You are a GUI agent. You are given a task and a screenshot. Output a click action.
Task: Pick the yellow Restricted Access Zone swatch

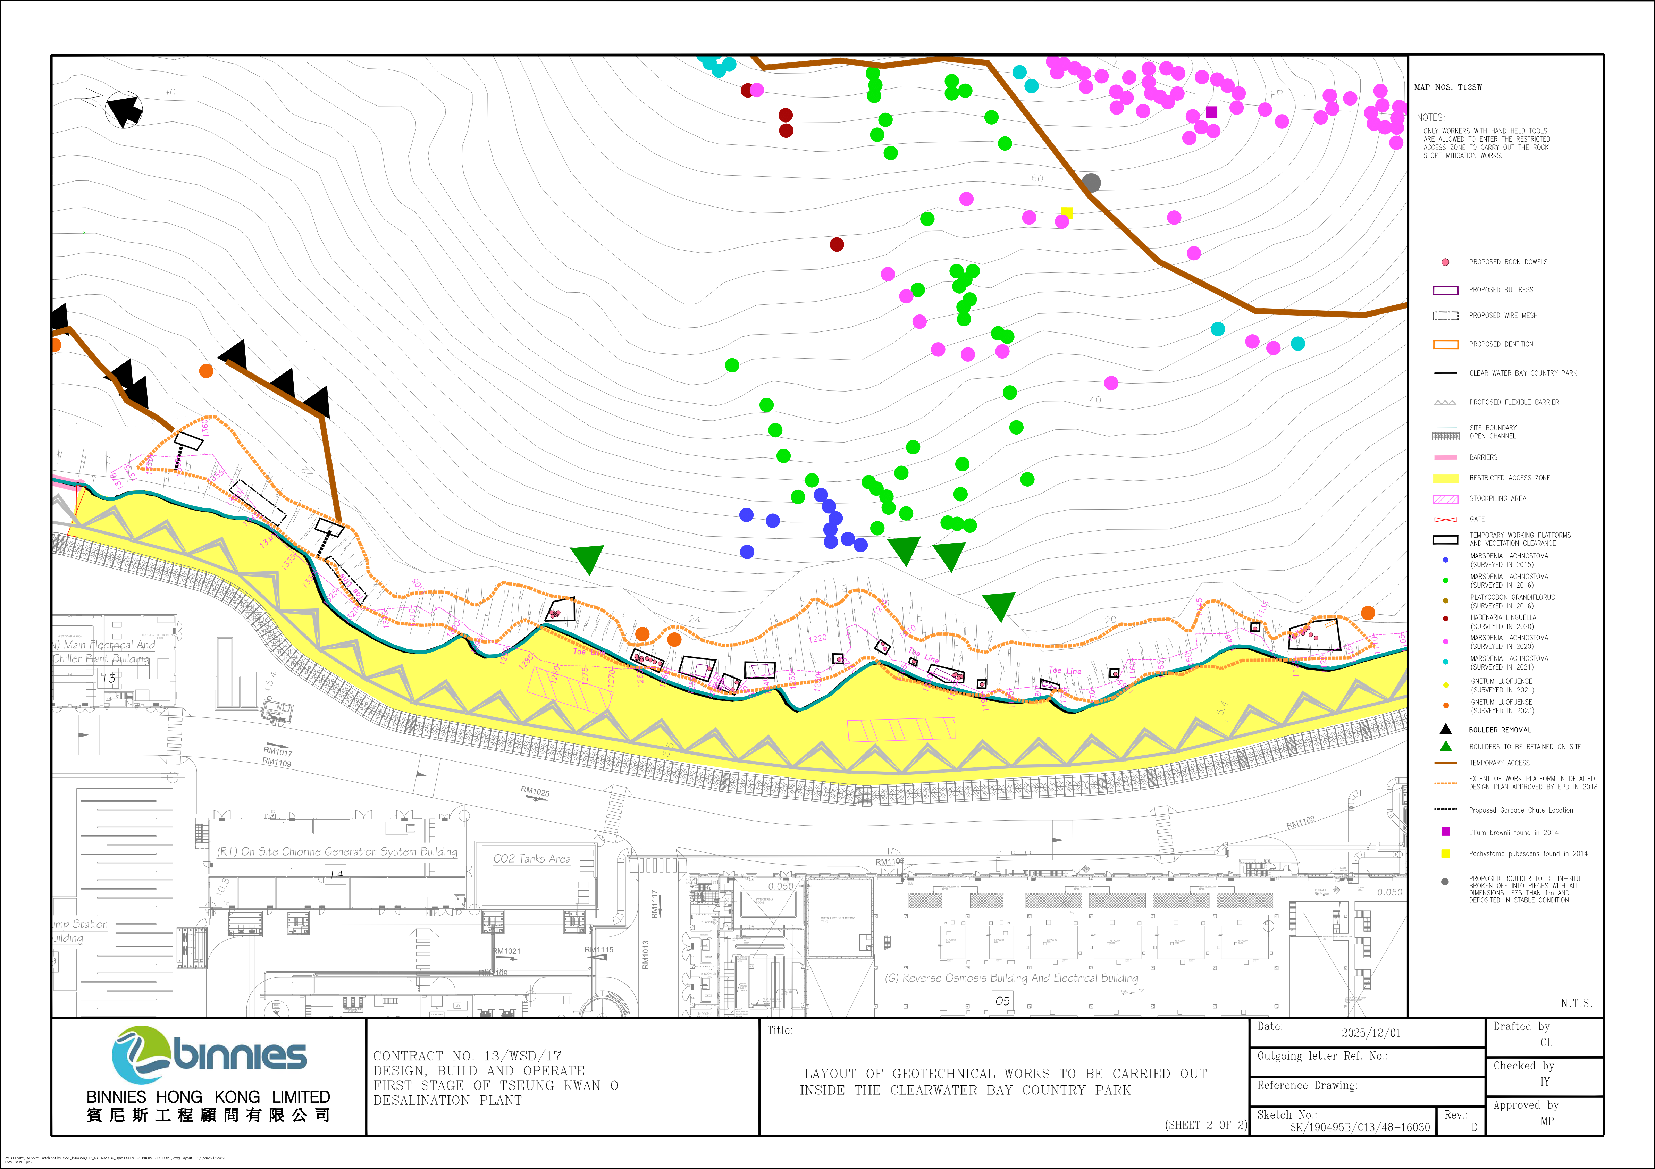click(1445, 479)
